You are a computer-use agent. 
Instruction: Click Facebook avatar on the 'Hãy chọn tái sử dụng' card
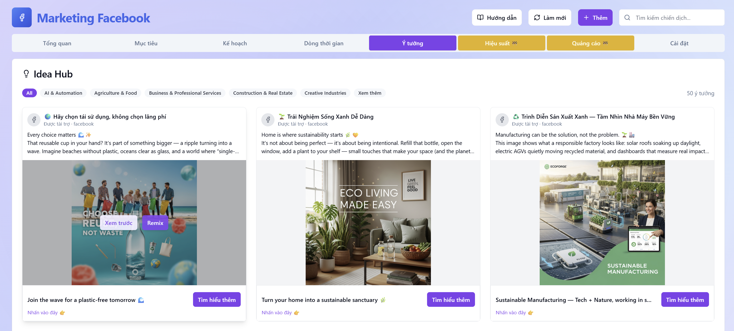pyautogui.click(x=34, y=120)
